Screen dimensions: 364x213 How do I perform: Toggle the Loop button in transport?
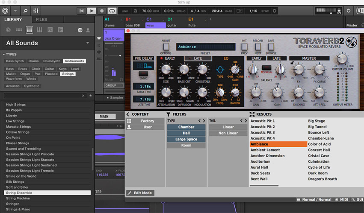[112, 11]
